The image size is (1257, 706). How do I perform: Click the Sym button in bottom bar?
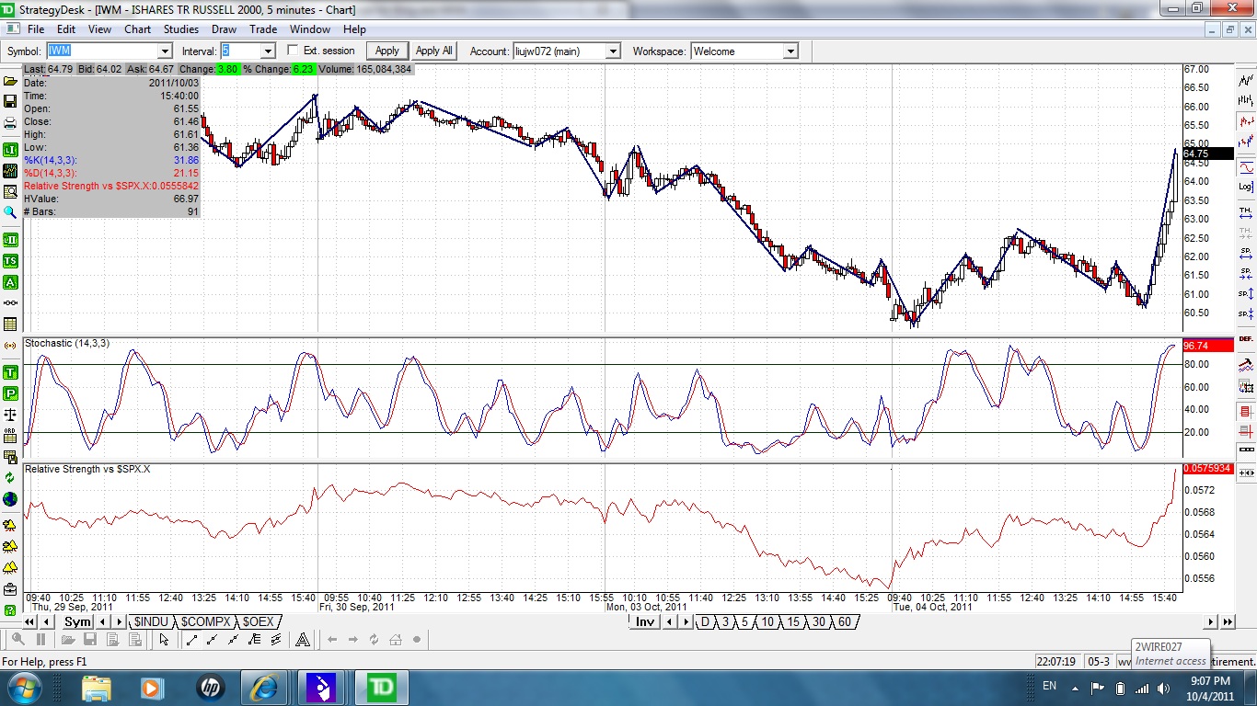click(x=78, y=622)
